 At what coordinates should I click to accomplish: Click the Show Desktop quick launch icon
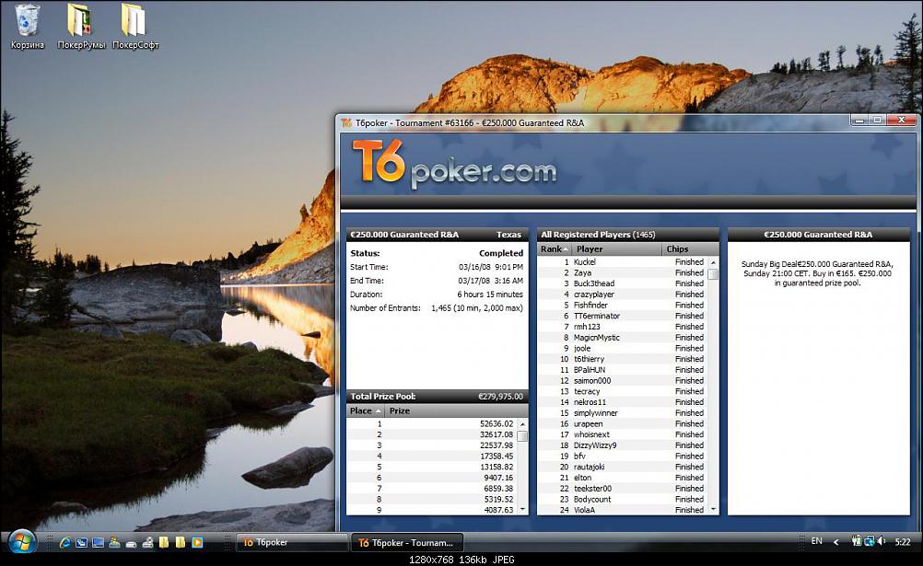coord(98,542)
